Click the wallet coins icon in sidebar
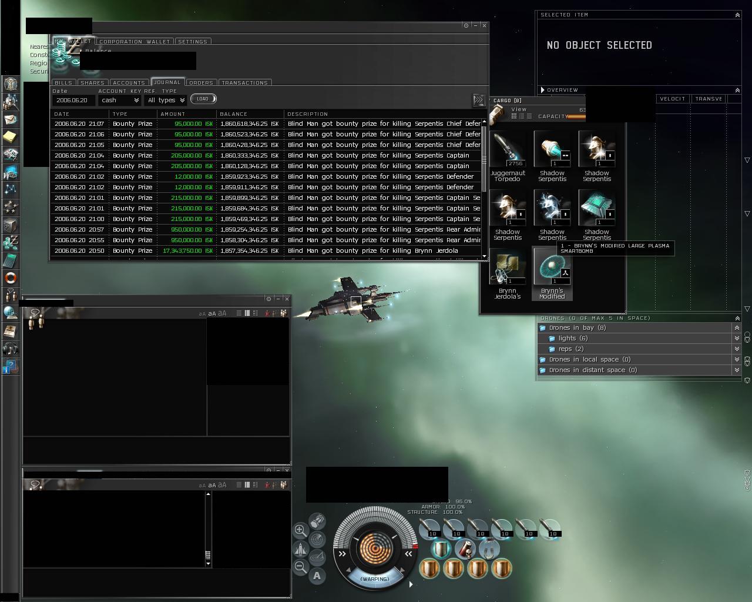 pos(11,243)
